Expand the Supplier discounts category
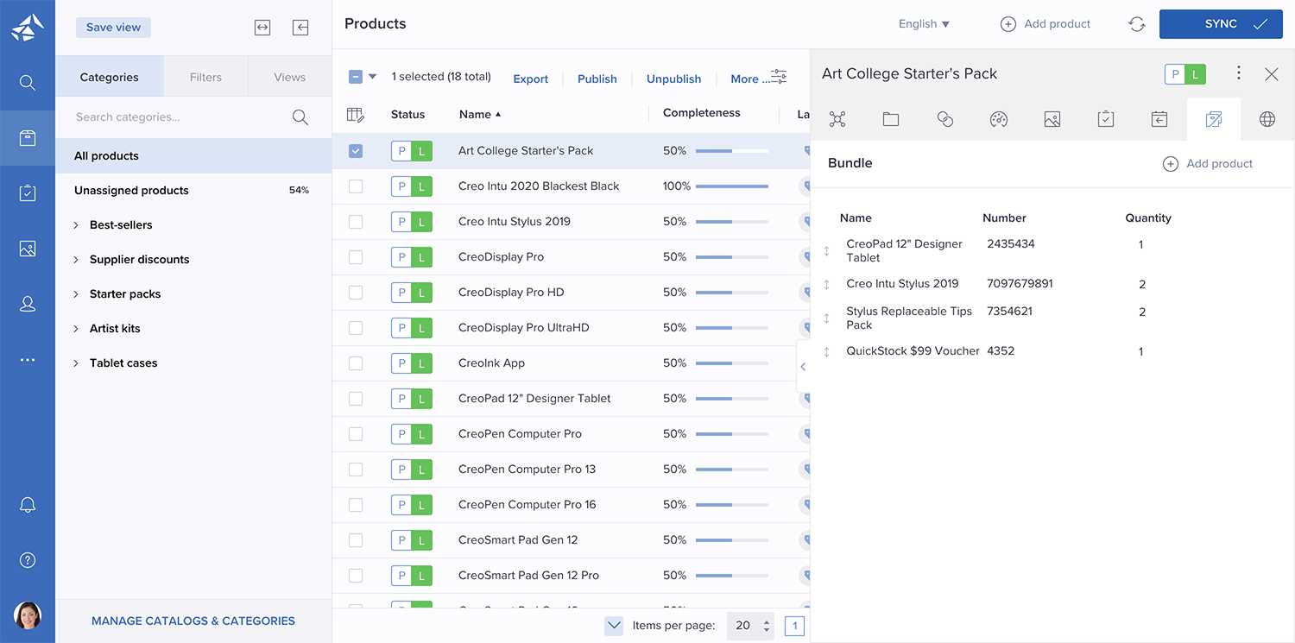 76,260
